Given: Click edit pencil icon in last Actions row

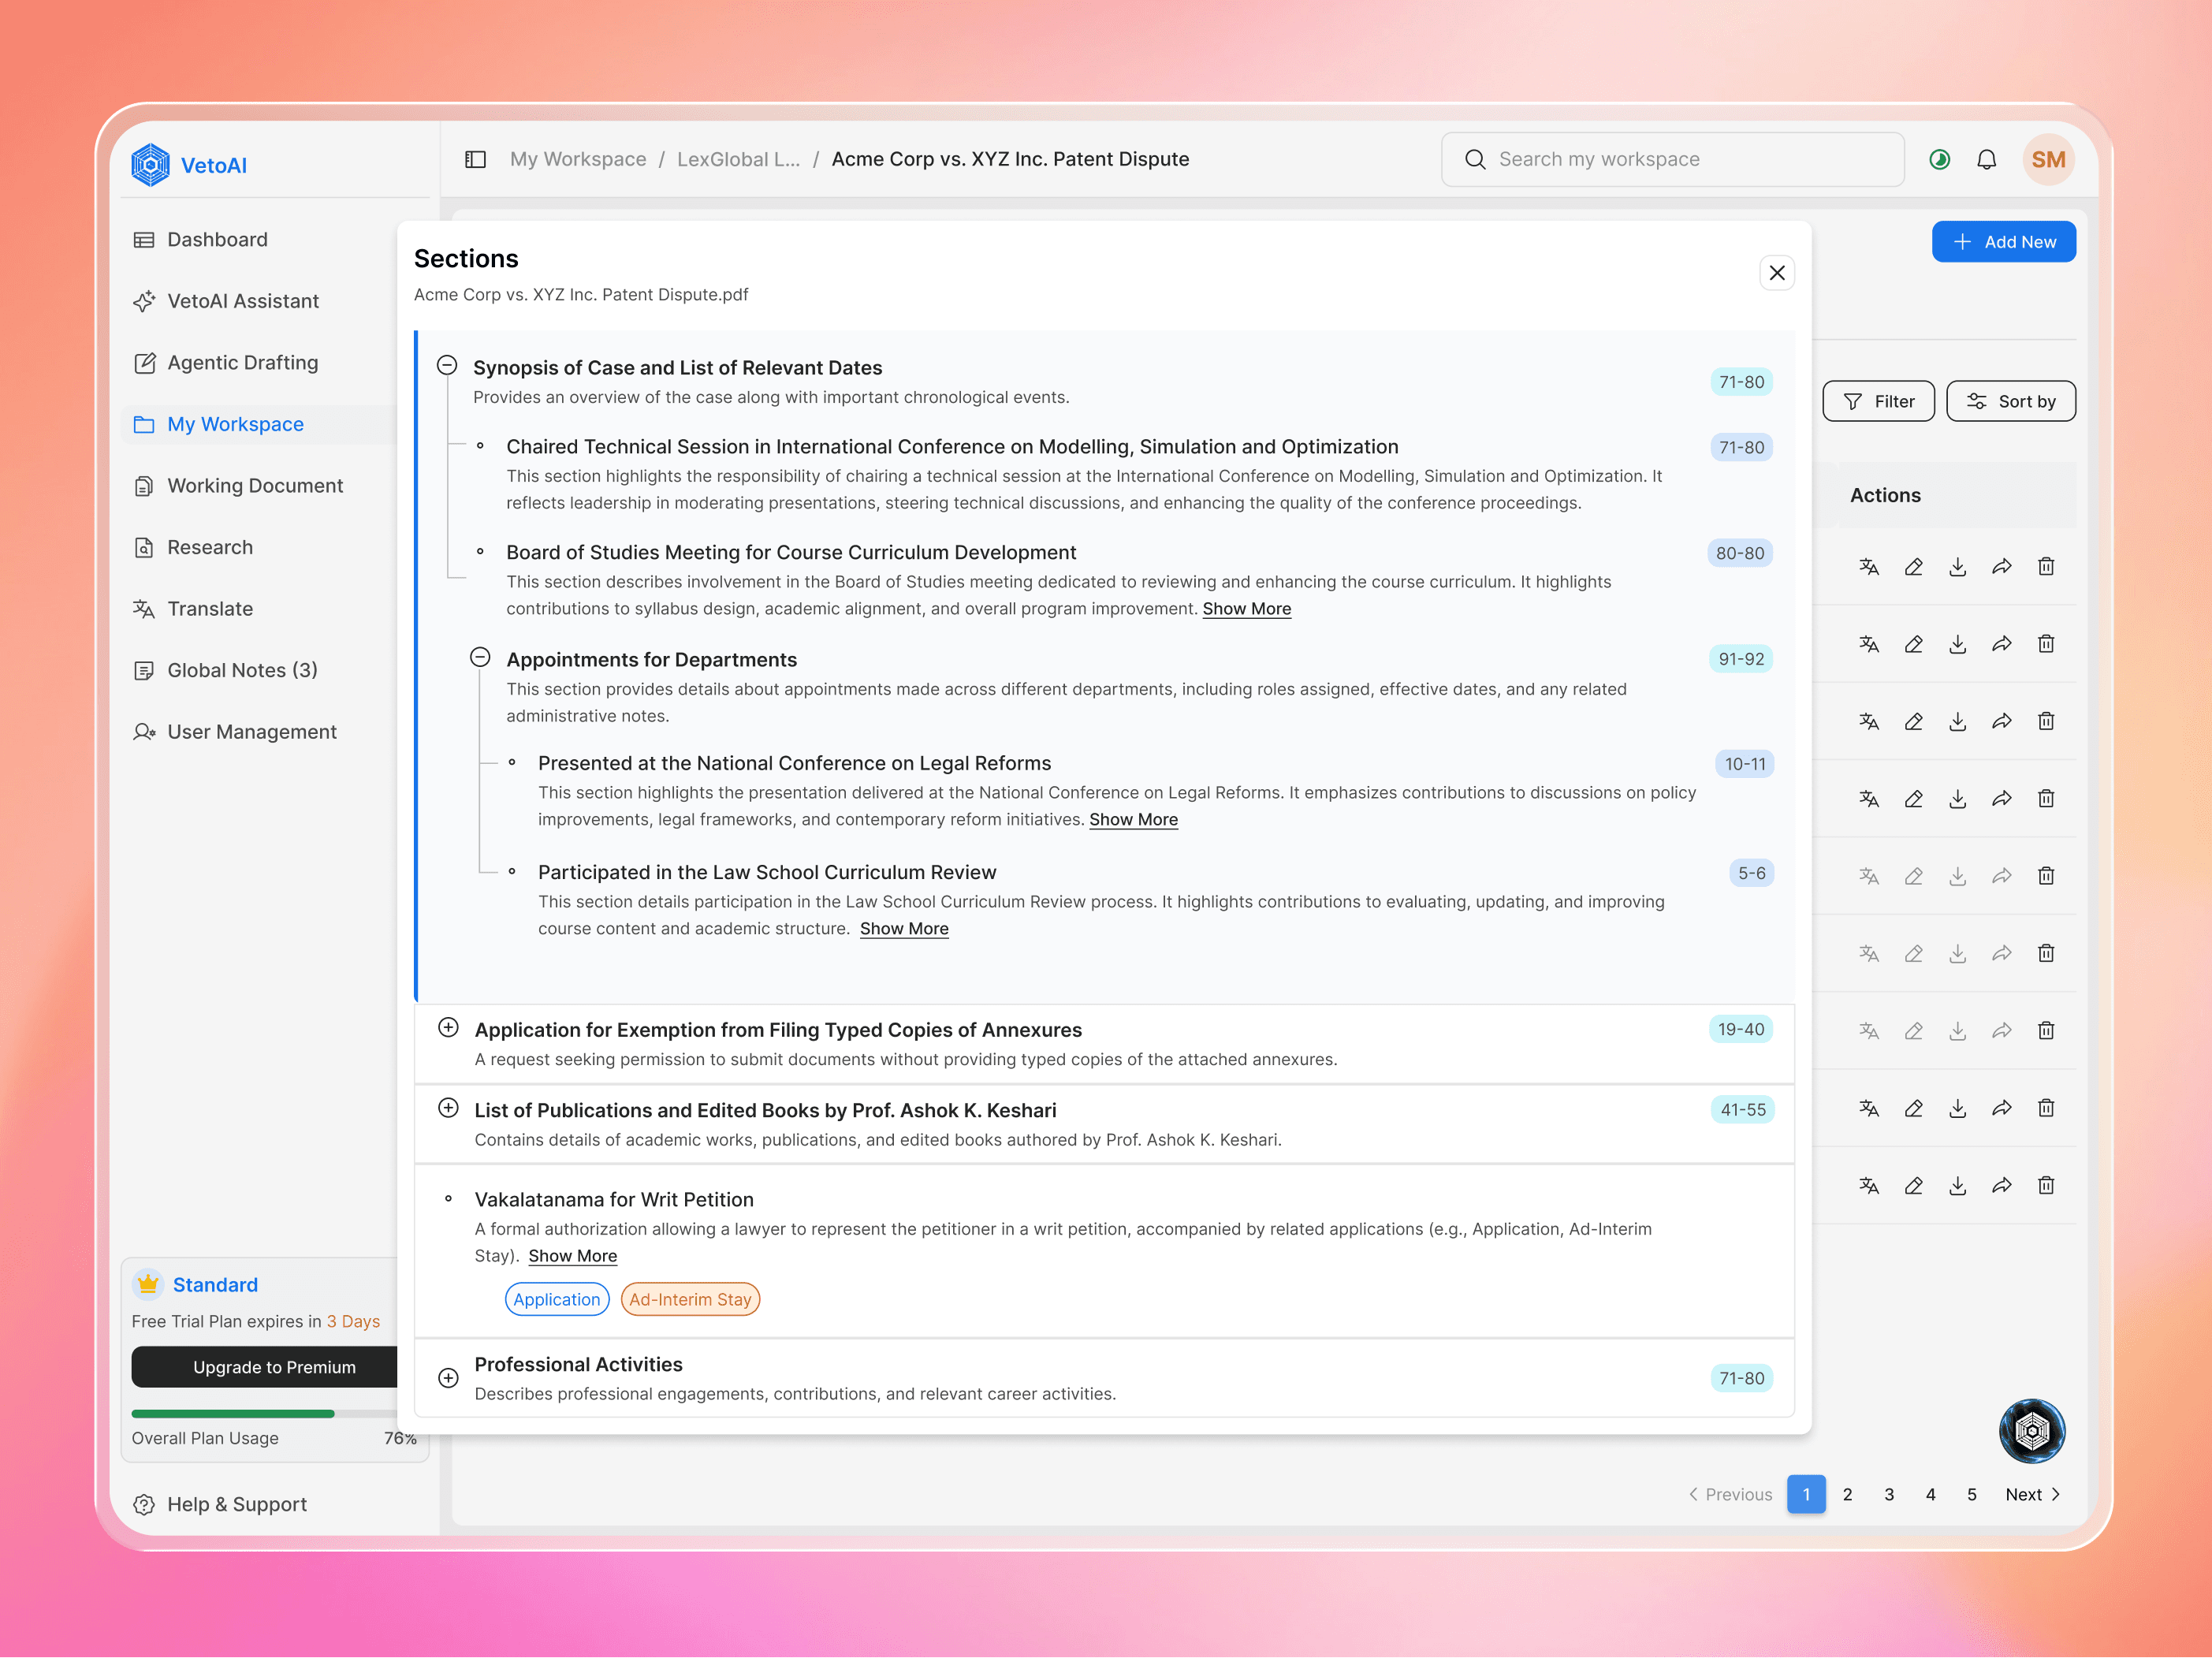Looking at the screenshot, I should tap(1913, 1186).
